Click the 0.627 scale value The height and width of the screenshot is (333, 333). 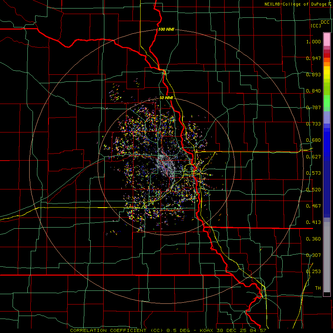[313, 157]
